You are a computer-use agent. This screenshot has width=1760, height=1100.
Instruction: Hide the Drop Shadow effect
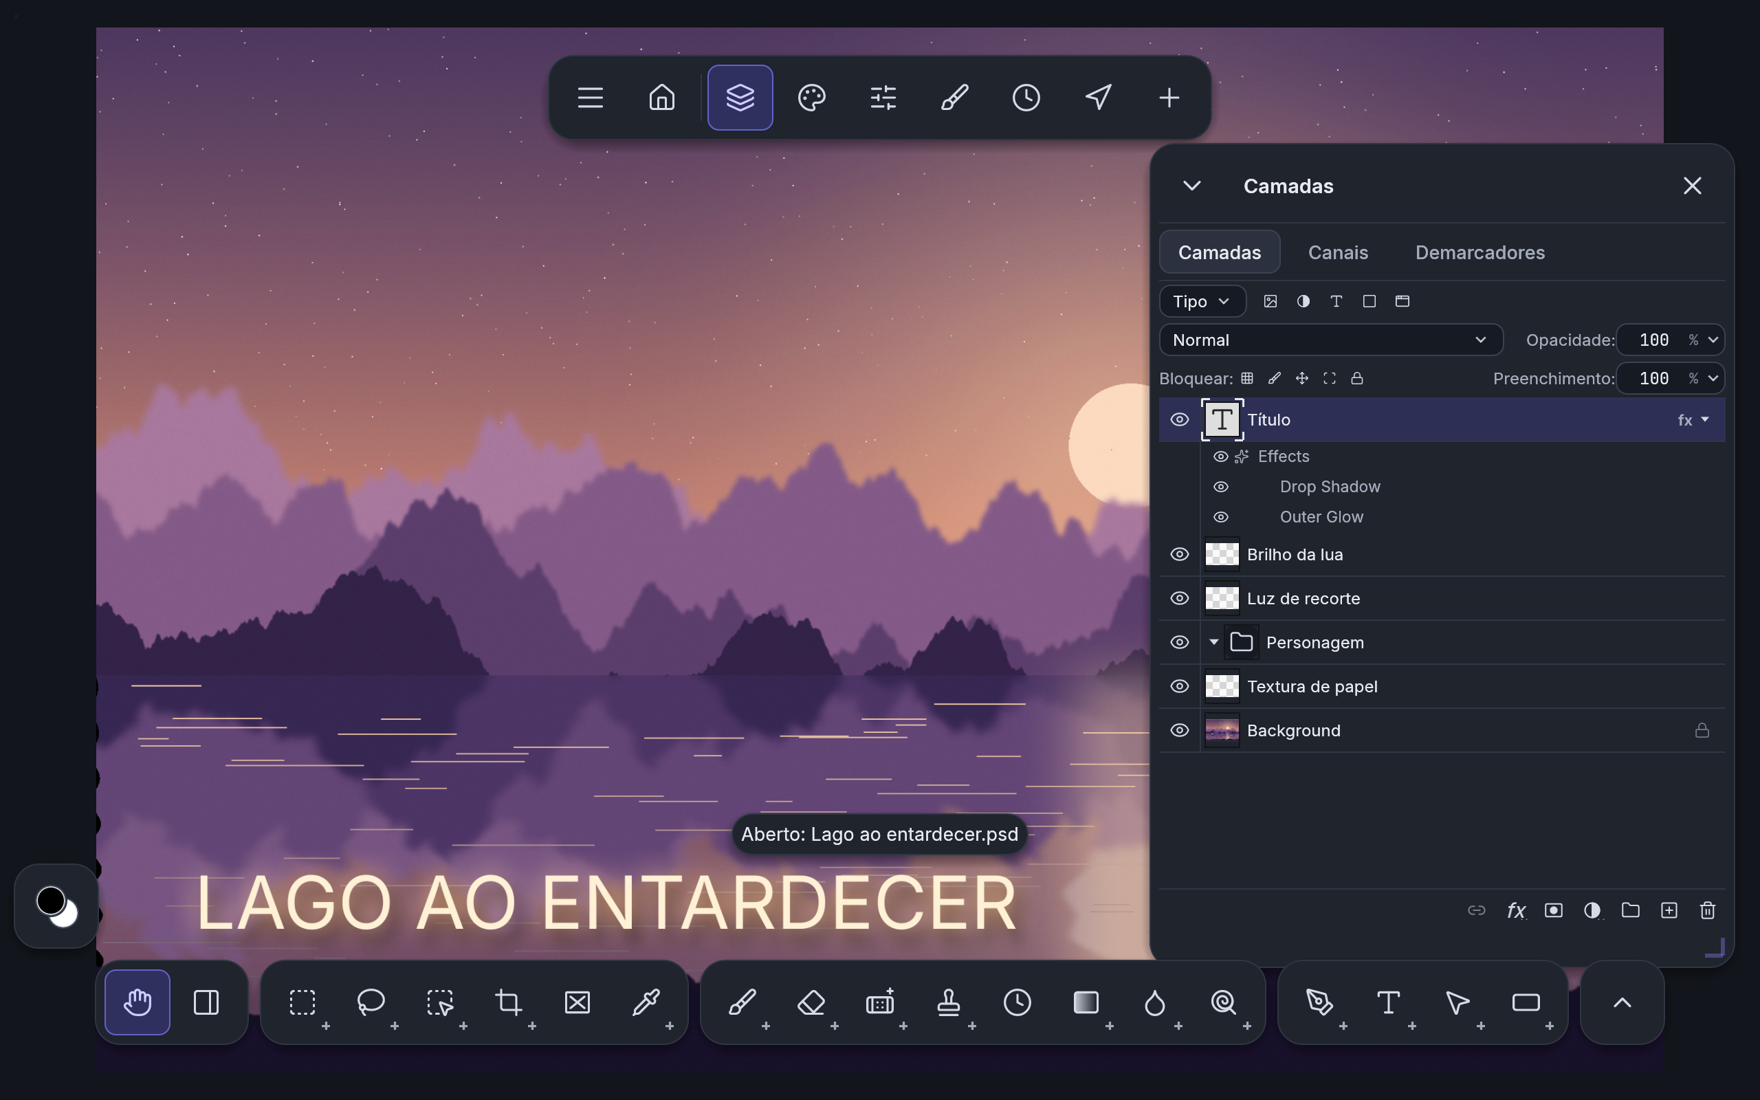tap(1221, 487)
